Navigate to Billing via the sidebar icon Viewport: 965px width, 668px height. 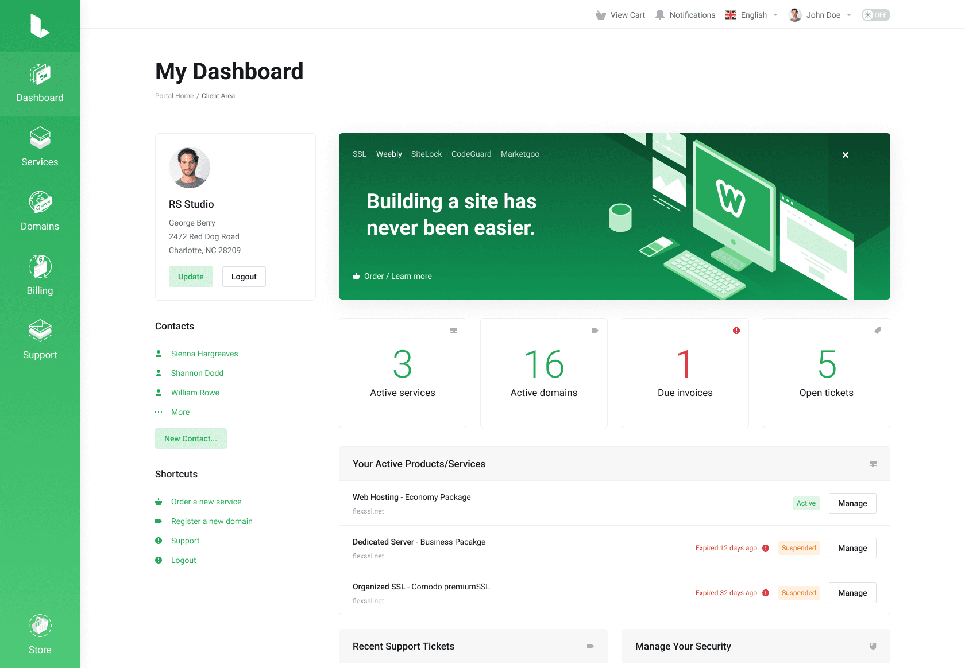(40, 276)
